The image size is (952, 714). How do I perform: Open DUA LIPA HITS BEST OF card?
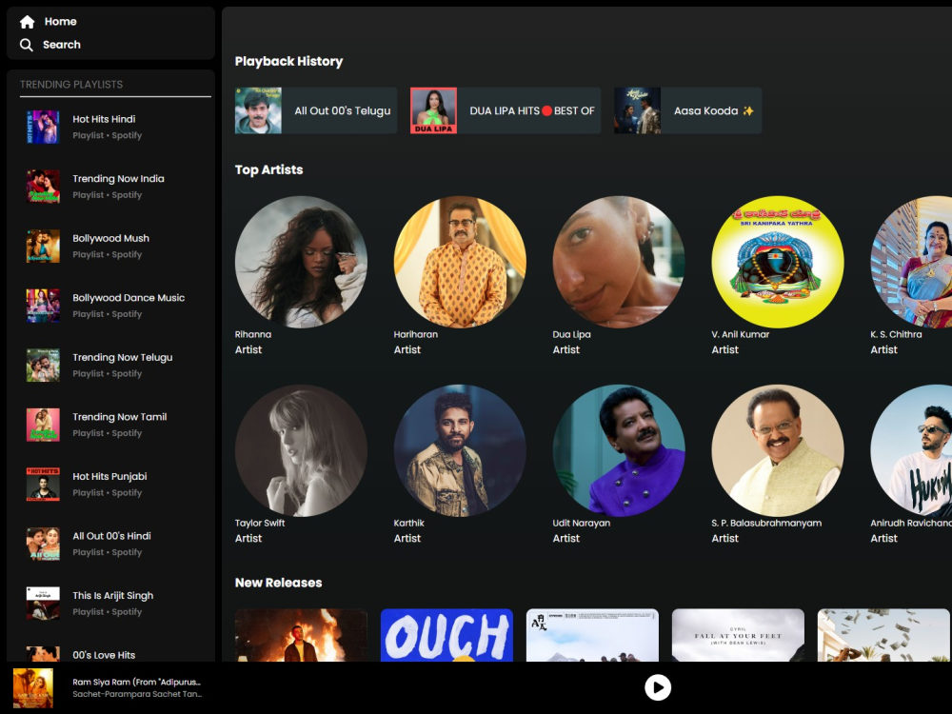pos(506,110)
